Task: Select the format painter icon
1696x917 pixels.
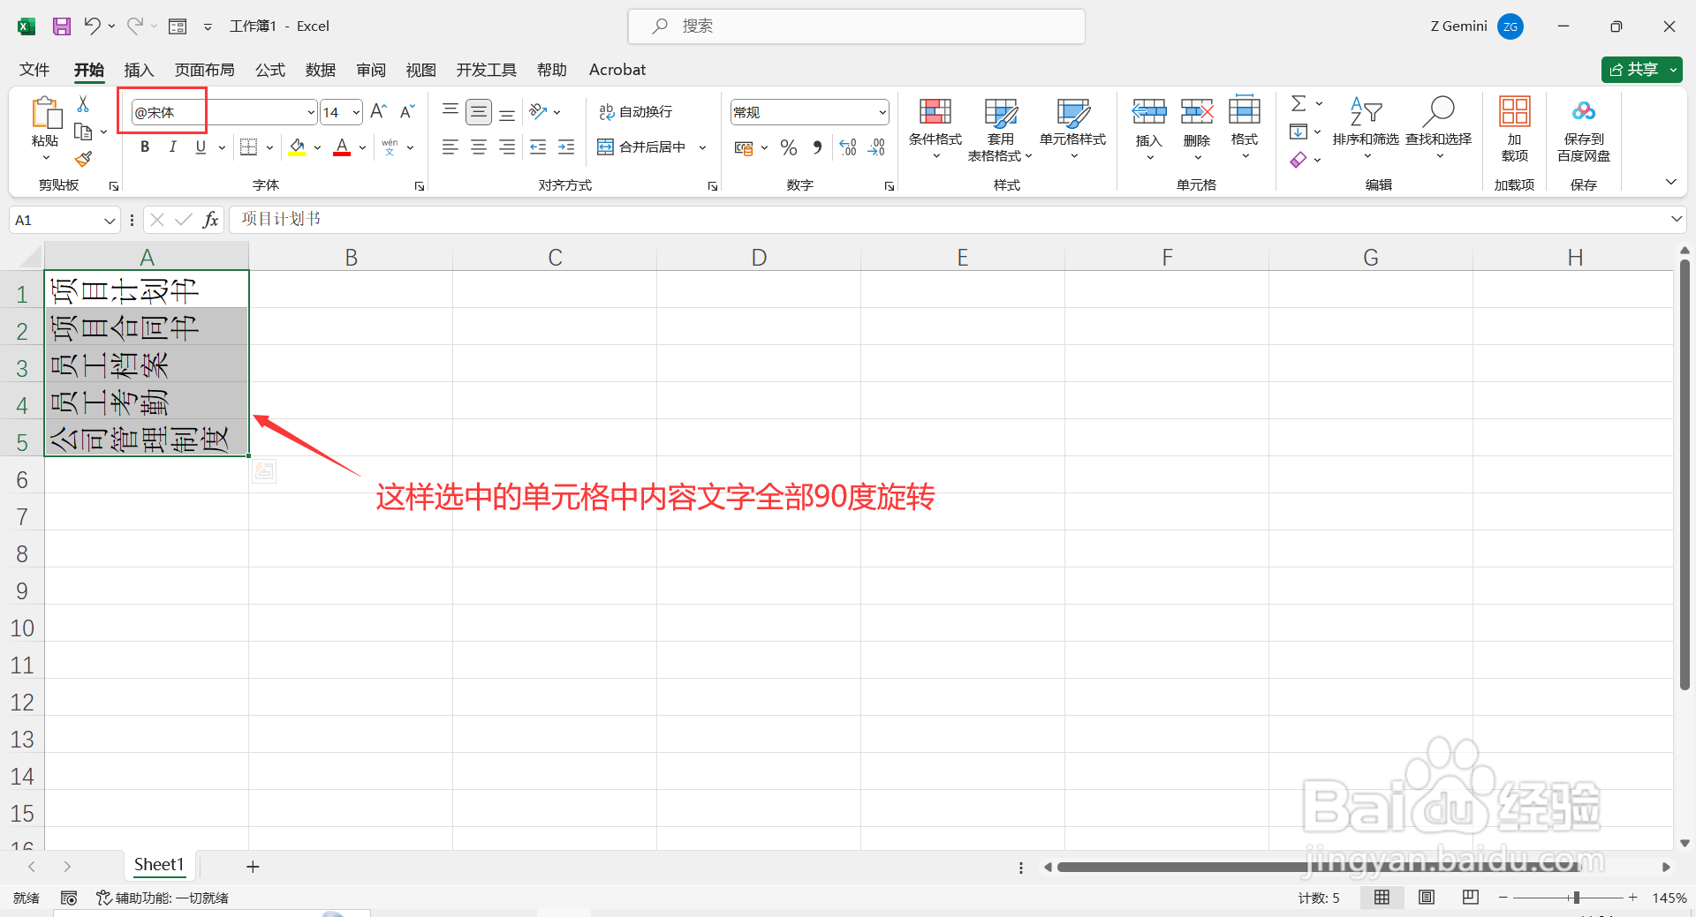Action: click(84, 159)
